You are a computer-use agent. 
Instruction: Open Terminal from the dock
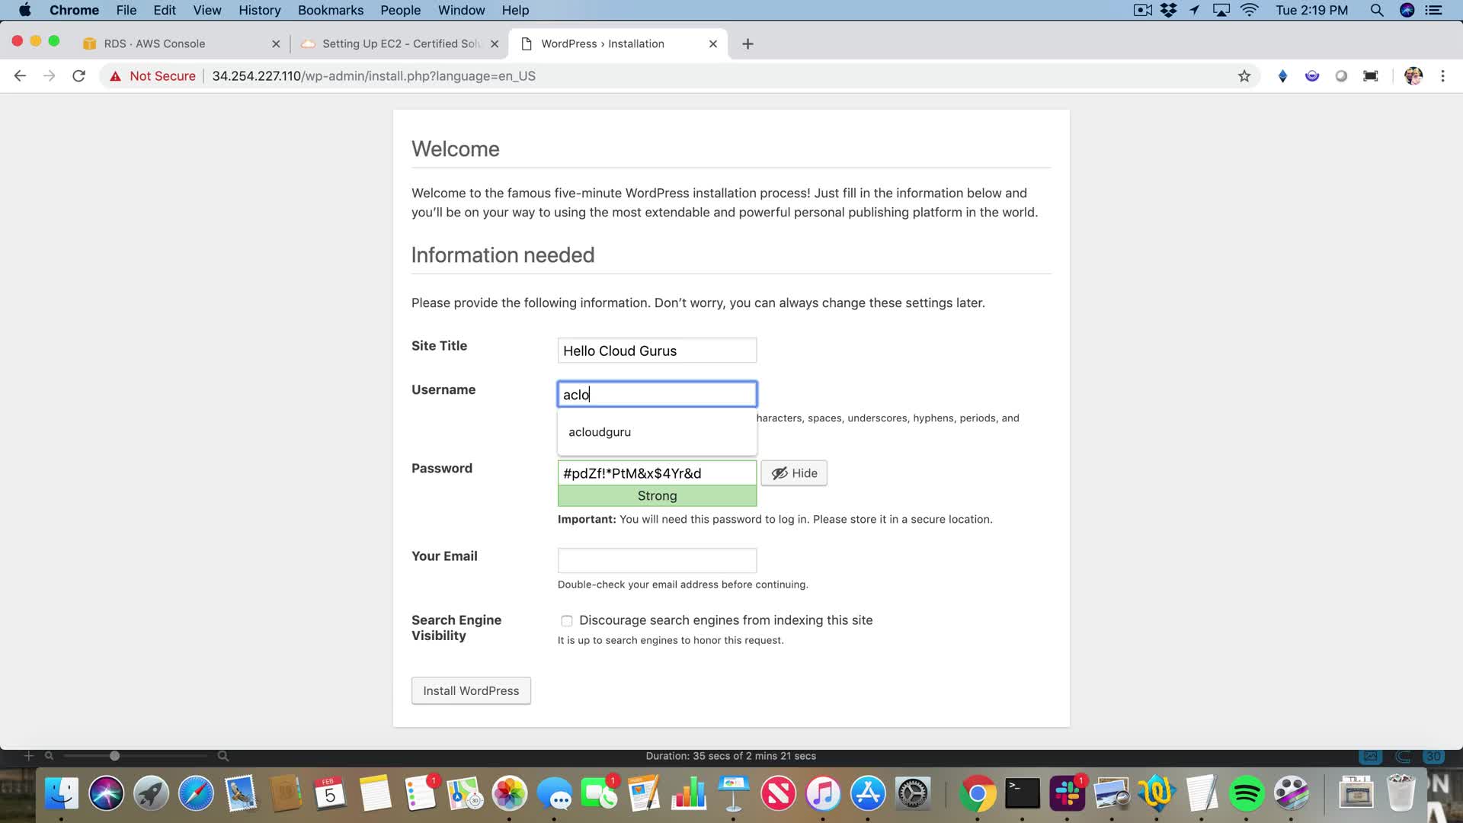click(x=1022, y=794)
